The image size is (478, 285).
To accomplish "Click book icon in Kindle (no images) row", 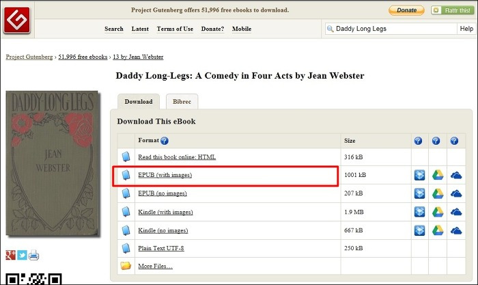I will point(126,230).
